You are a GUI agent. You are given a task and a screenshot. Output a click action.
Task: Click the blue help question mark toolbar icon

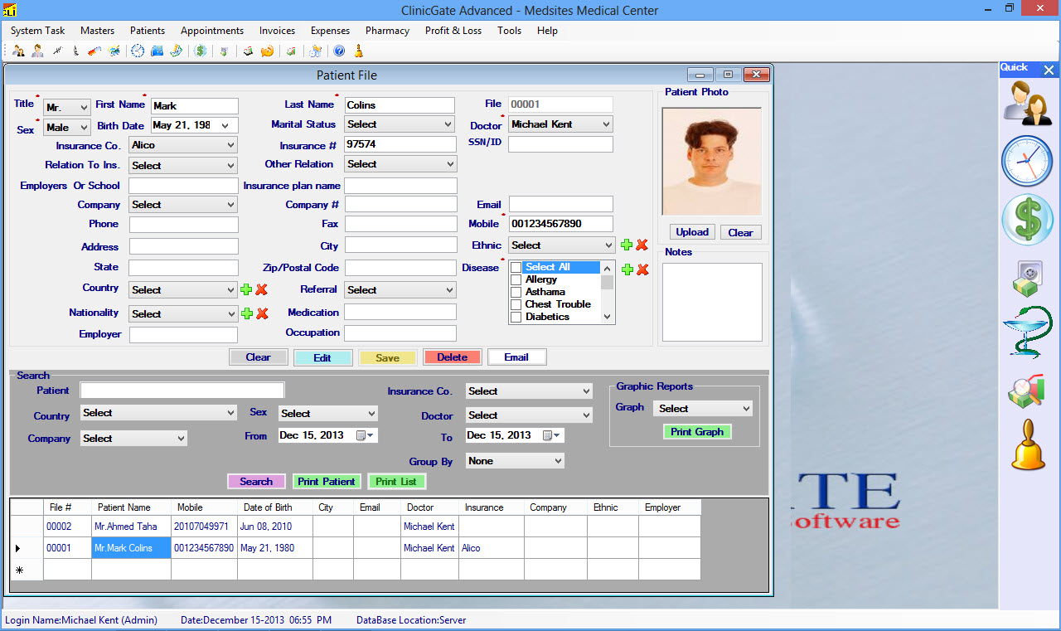[339, 51]
